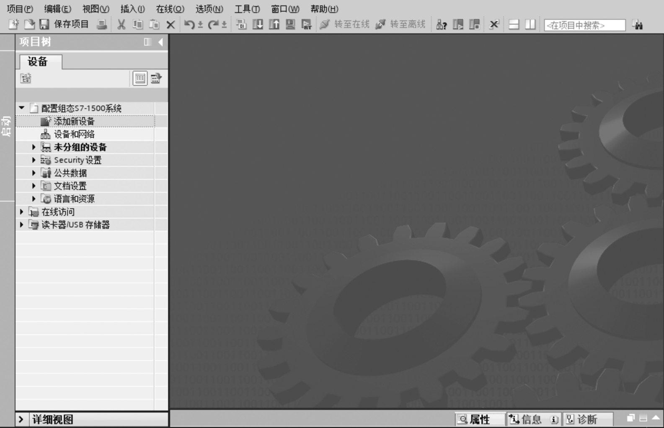
Task: Click the upload from device icon
Action: pos(274,24)
